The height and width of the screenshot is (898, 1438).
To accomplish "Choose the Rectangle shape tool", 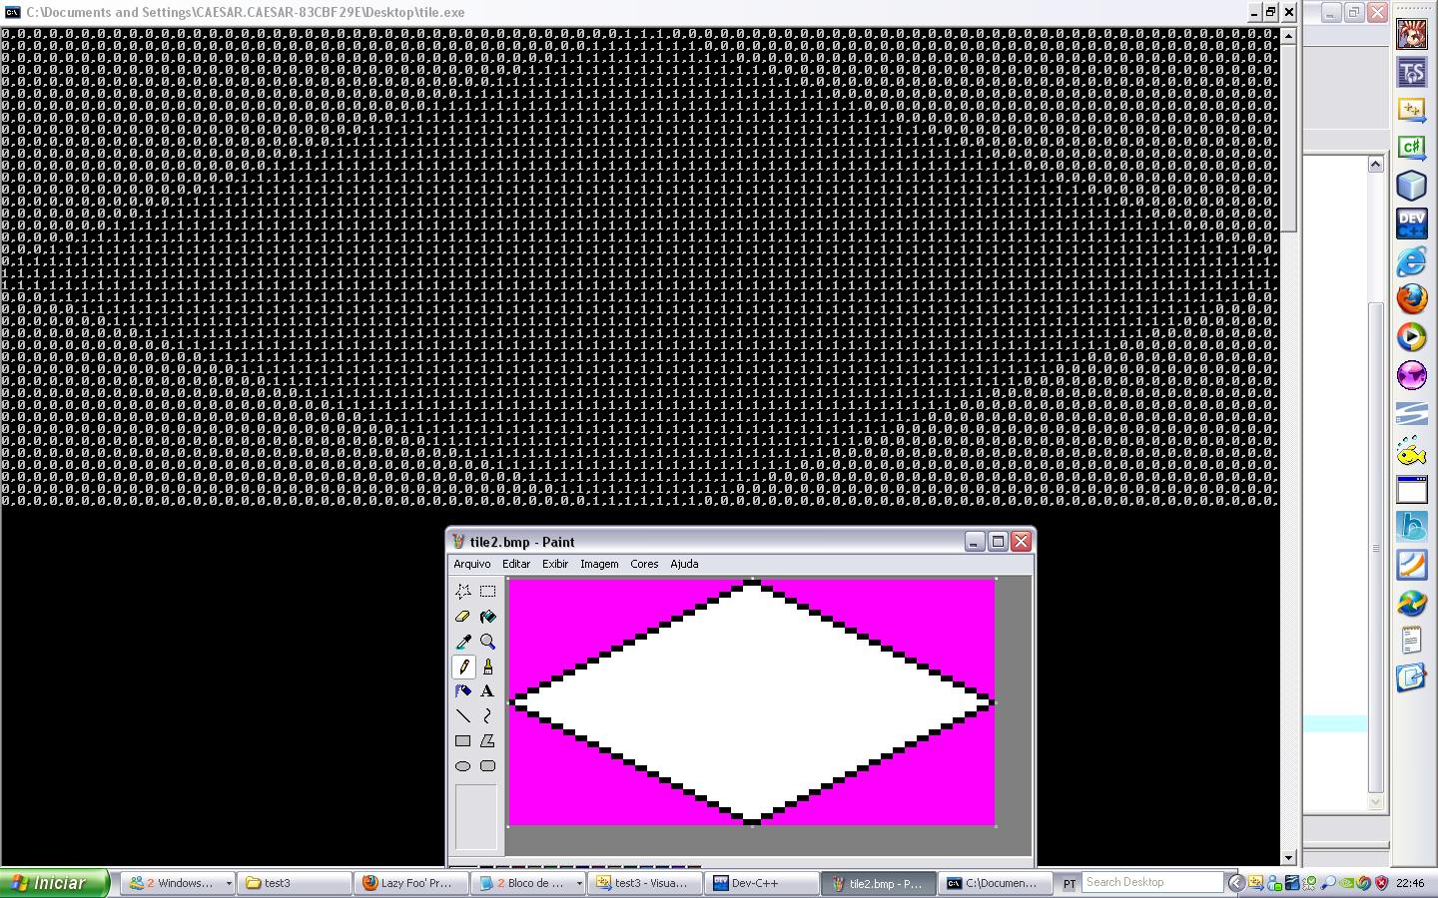I will tap(463, 740).
